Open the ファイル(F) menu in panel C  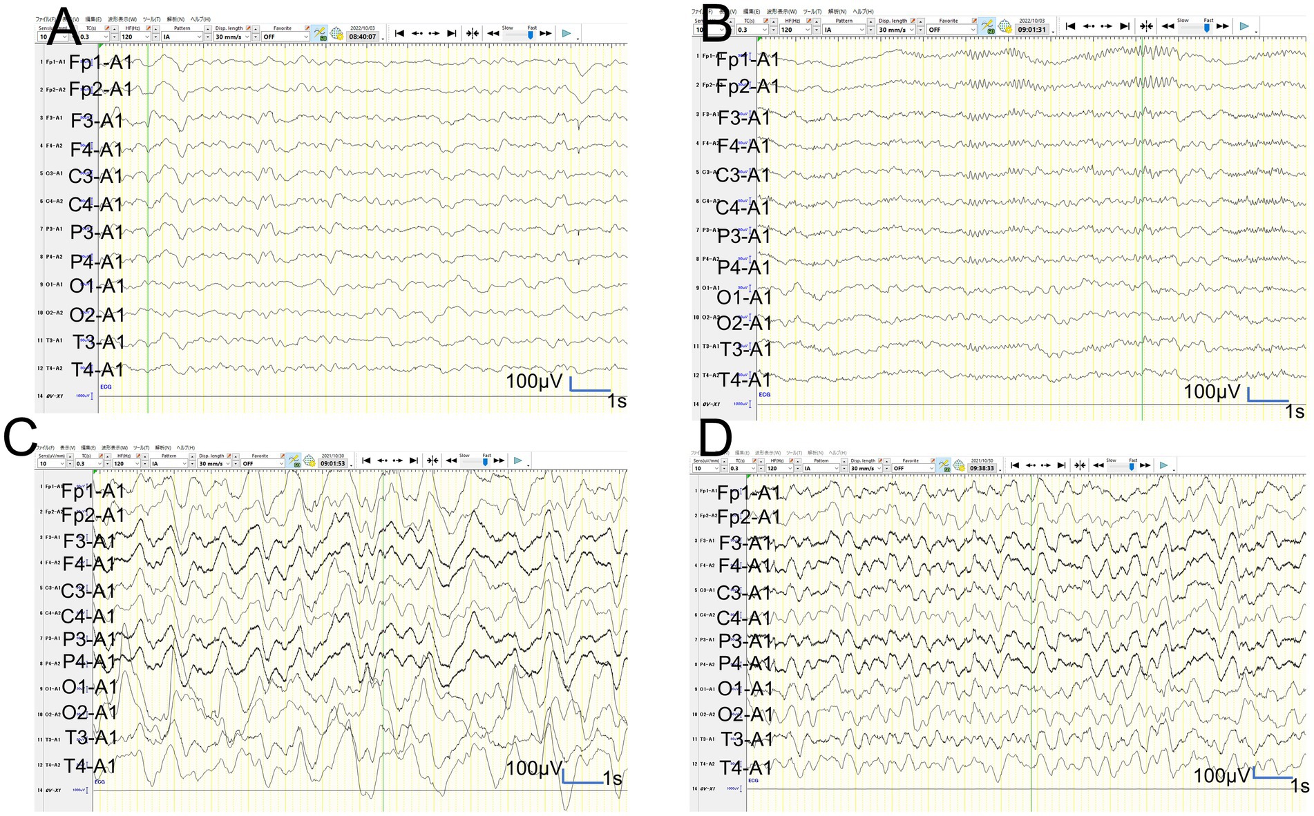(x=46, y=448)
